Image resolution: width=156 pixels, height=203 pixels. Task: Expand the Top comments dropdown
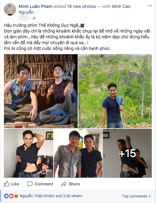click(x=136, y=196)
